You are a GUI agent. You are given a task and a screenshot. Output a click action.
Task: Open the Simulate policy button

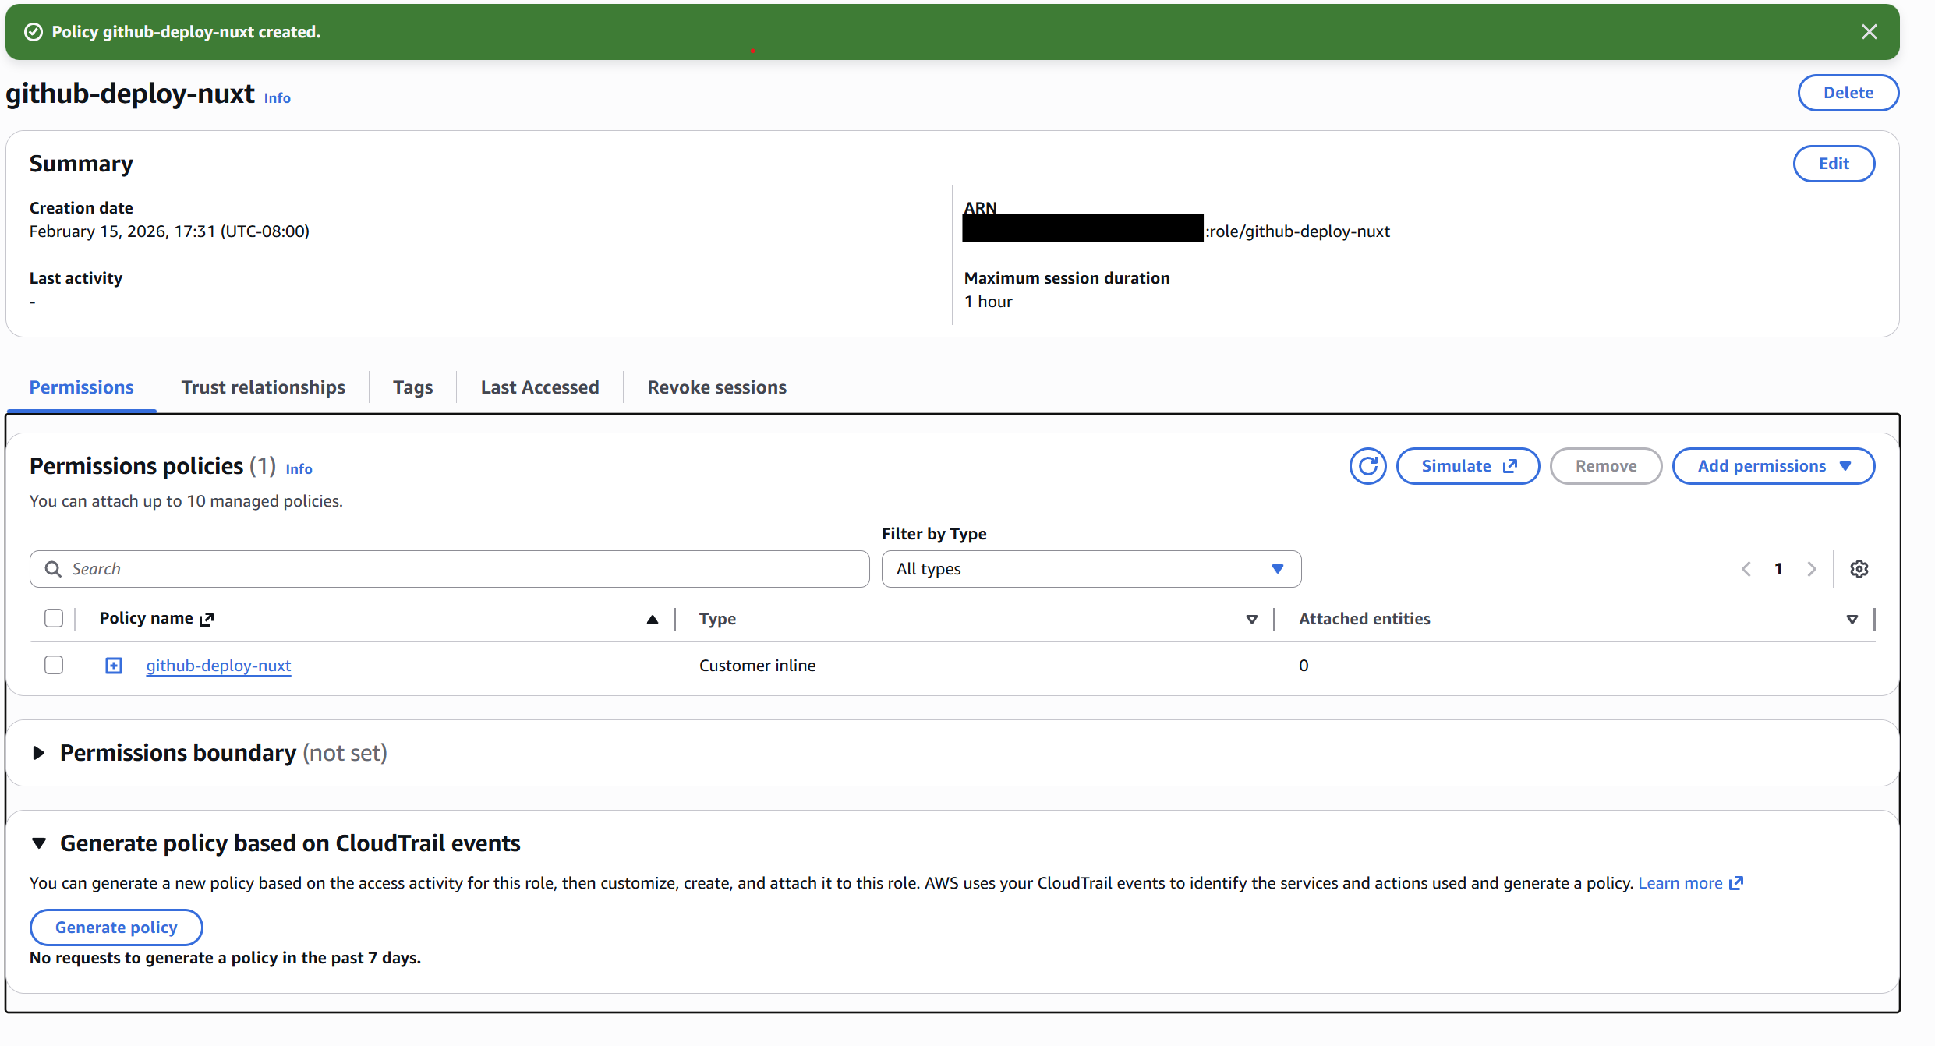point(1467,466)
